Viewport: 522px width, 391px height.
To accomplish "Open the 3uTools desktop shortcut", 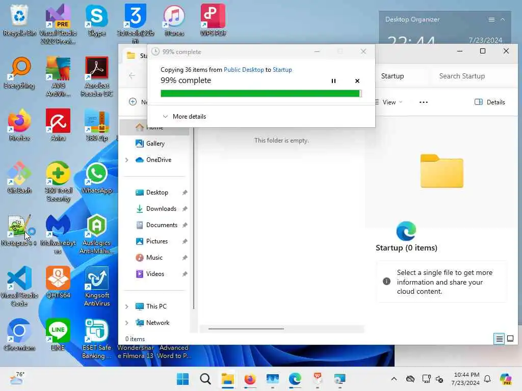I will (136, 23).
